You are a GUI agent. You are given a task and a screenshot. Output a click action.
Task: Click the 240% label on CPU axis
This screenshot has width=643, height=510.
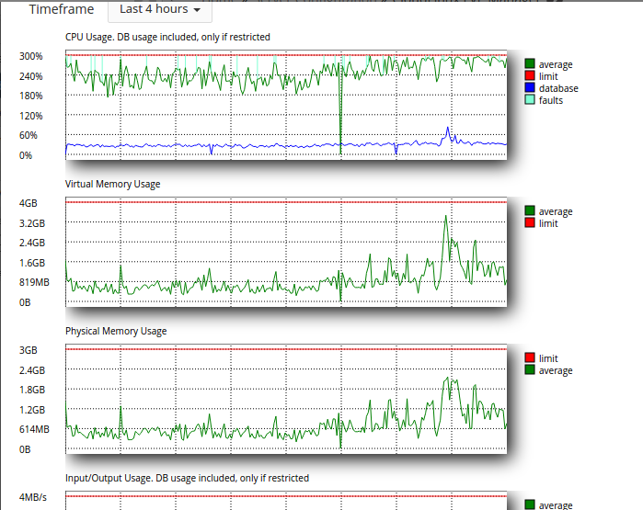tap(30, 76)
